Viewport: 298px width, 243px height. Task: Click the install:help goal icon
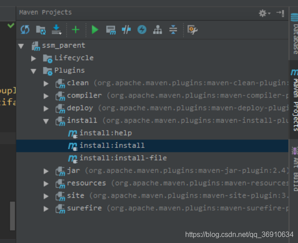click(72, 134)
